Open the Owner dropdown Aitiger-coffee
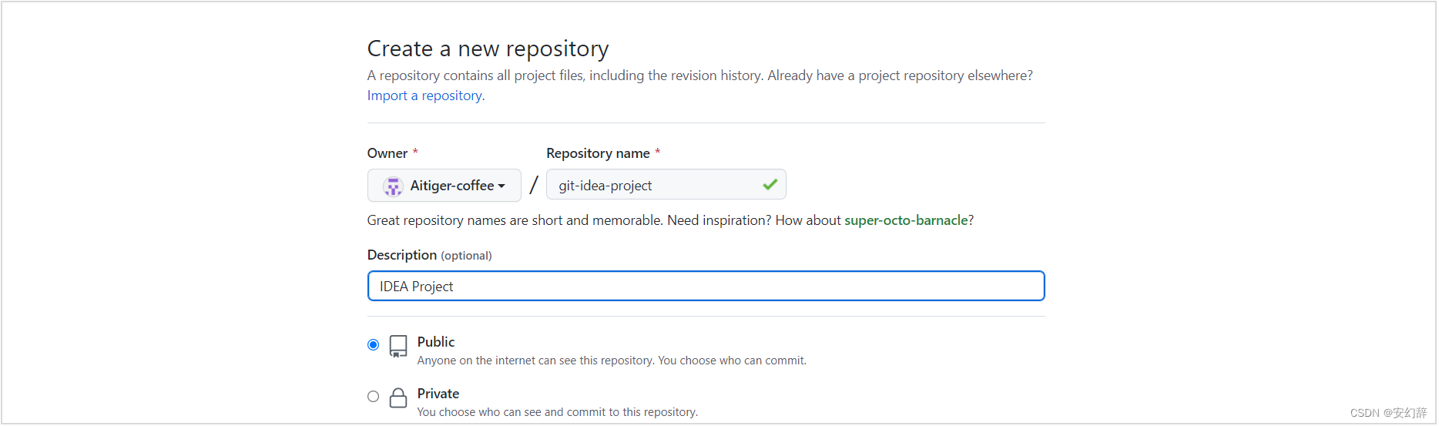1439x426 pixels. 444,186
